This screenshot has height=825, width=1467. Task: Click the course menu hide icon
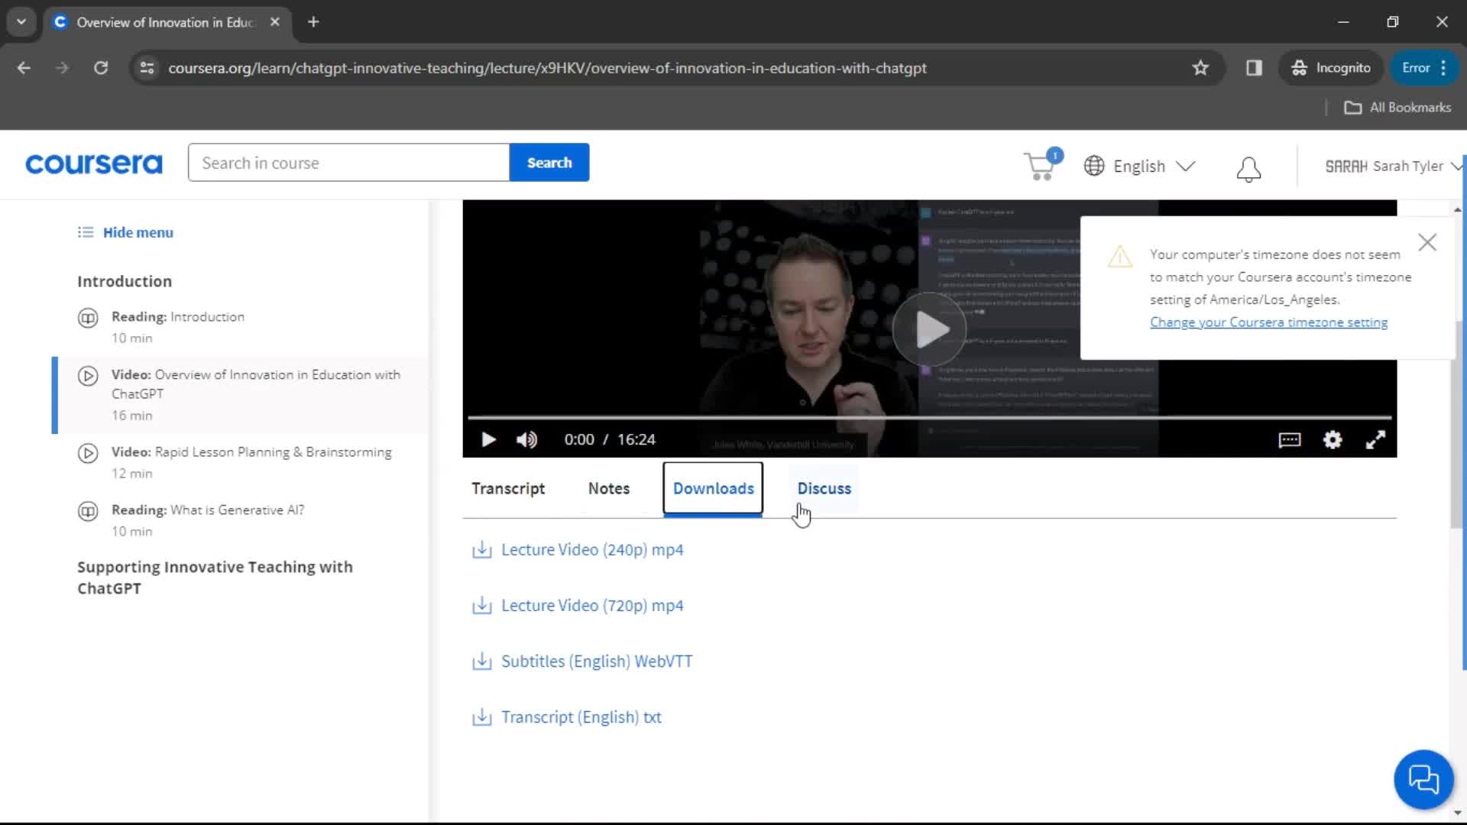(x=86, y=231)
